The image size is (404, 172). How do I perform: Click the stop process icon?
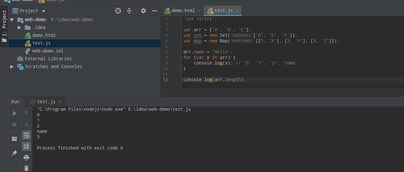(14, 124)
